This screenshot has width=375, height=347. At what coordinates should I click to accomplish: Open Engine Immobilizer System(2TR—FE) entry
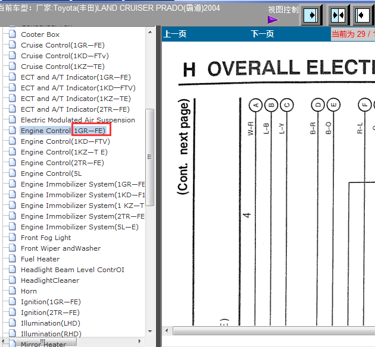(83, 216)
